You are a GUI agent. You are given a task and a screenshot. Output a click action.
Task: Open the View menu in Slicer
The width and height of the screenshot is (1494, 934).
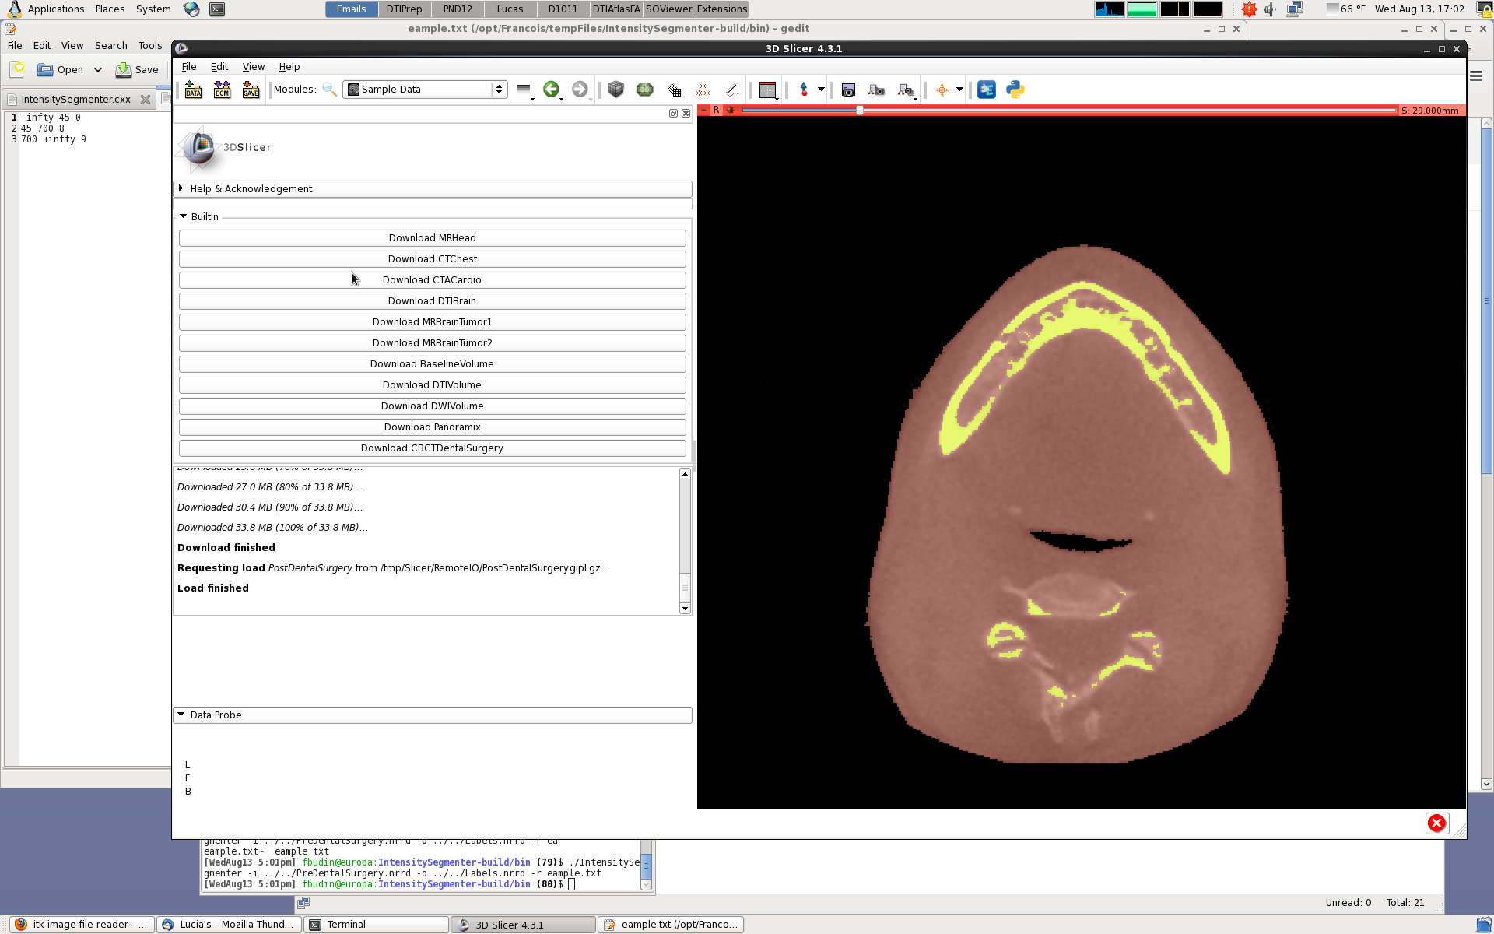(x=253, y=67)
